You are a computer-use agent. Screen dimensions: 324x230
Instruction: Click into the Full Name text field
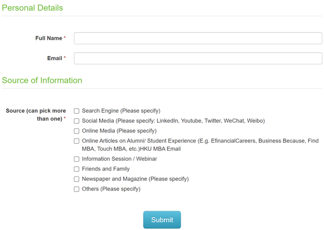coord(198,38)
